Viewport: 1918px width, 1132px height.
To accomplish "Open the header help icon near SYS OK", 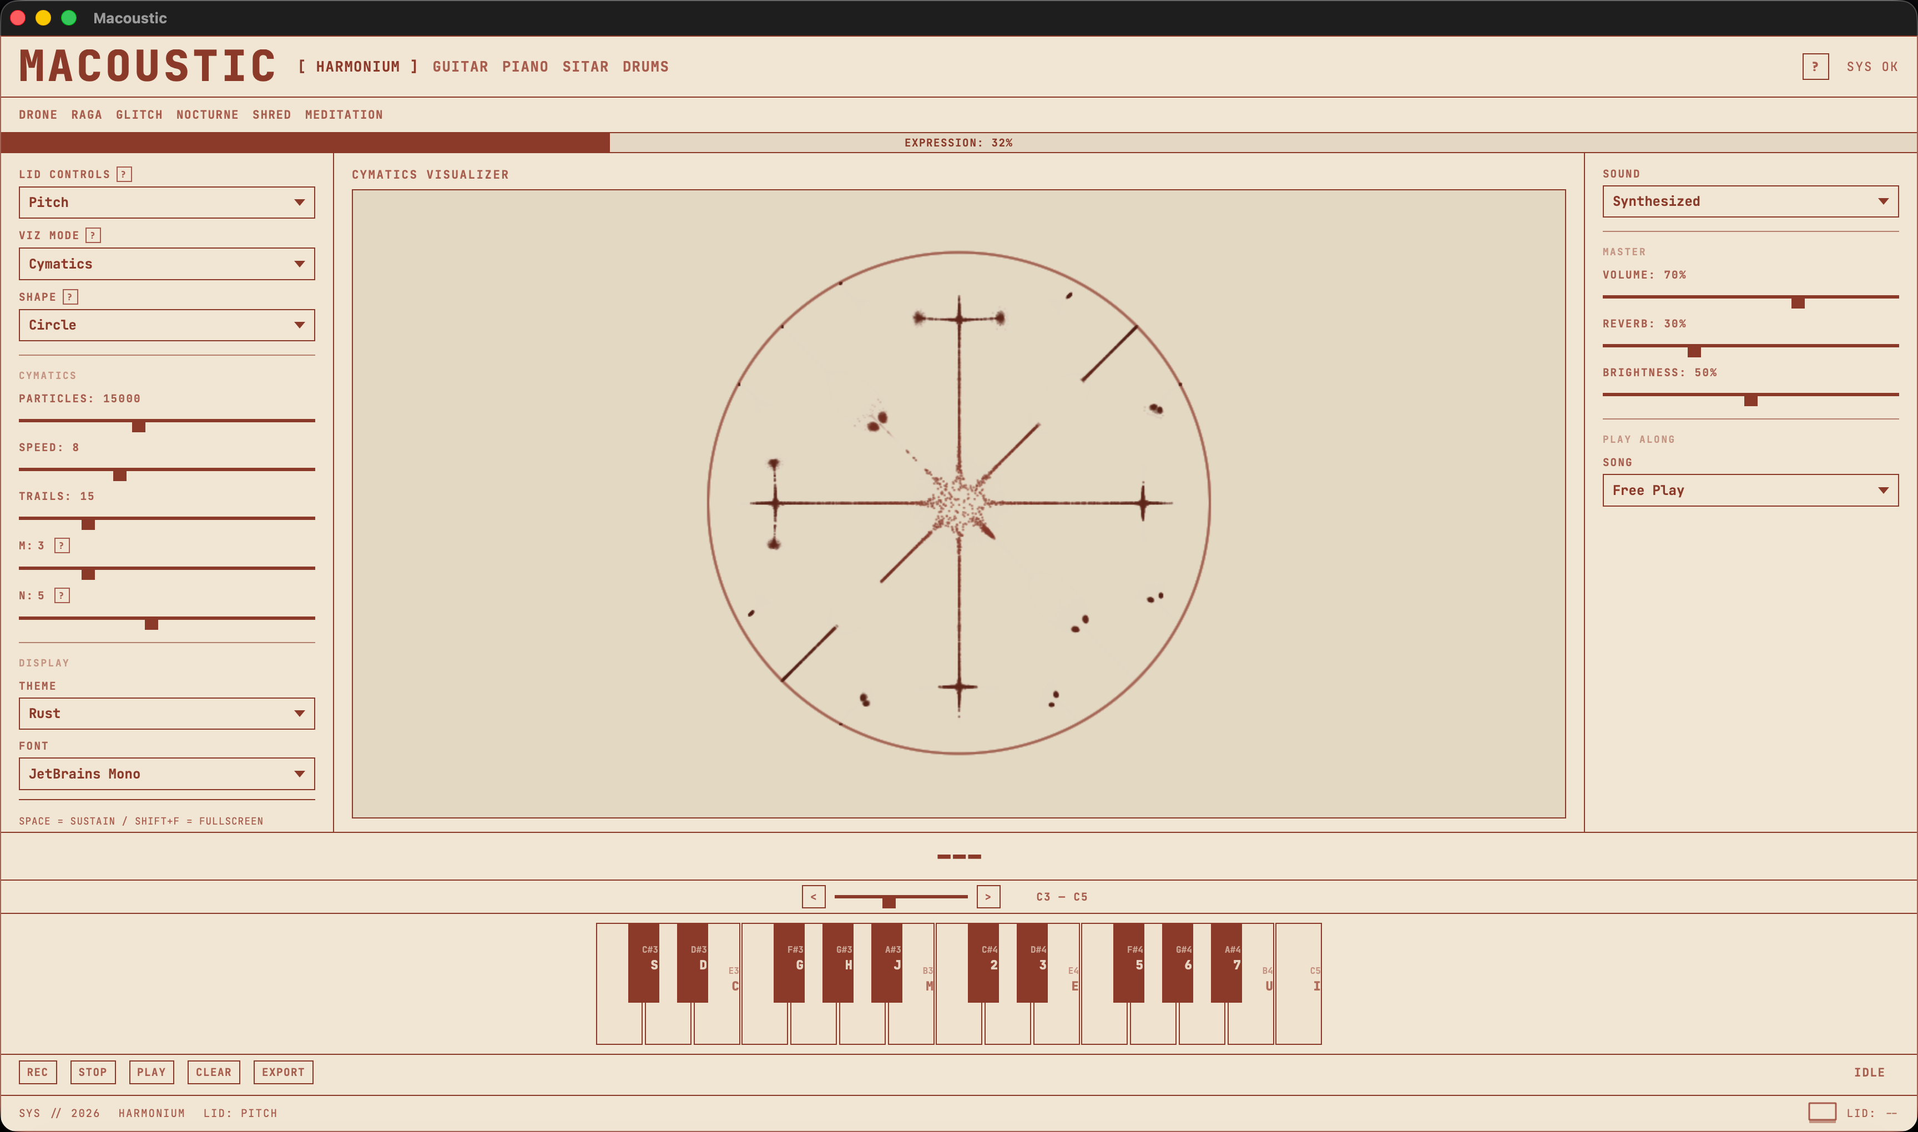I will point(1815,67).
